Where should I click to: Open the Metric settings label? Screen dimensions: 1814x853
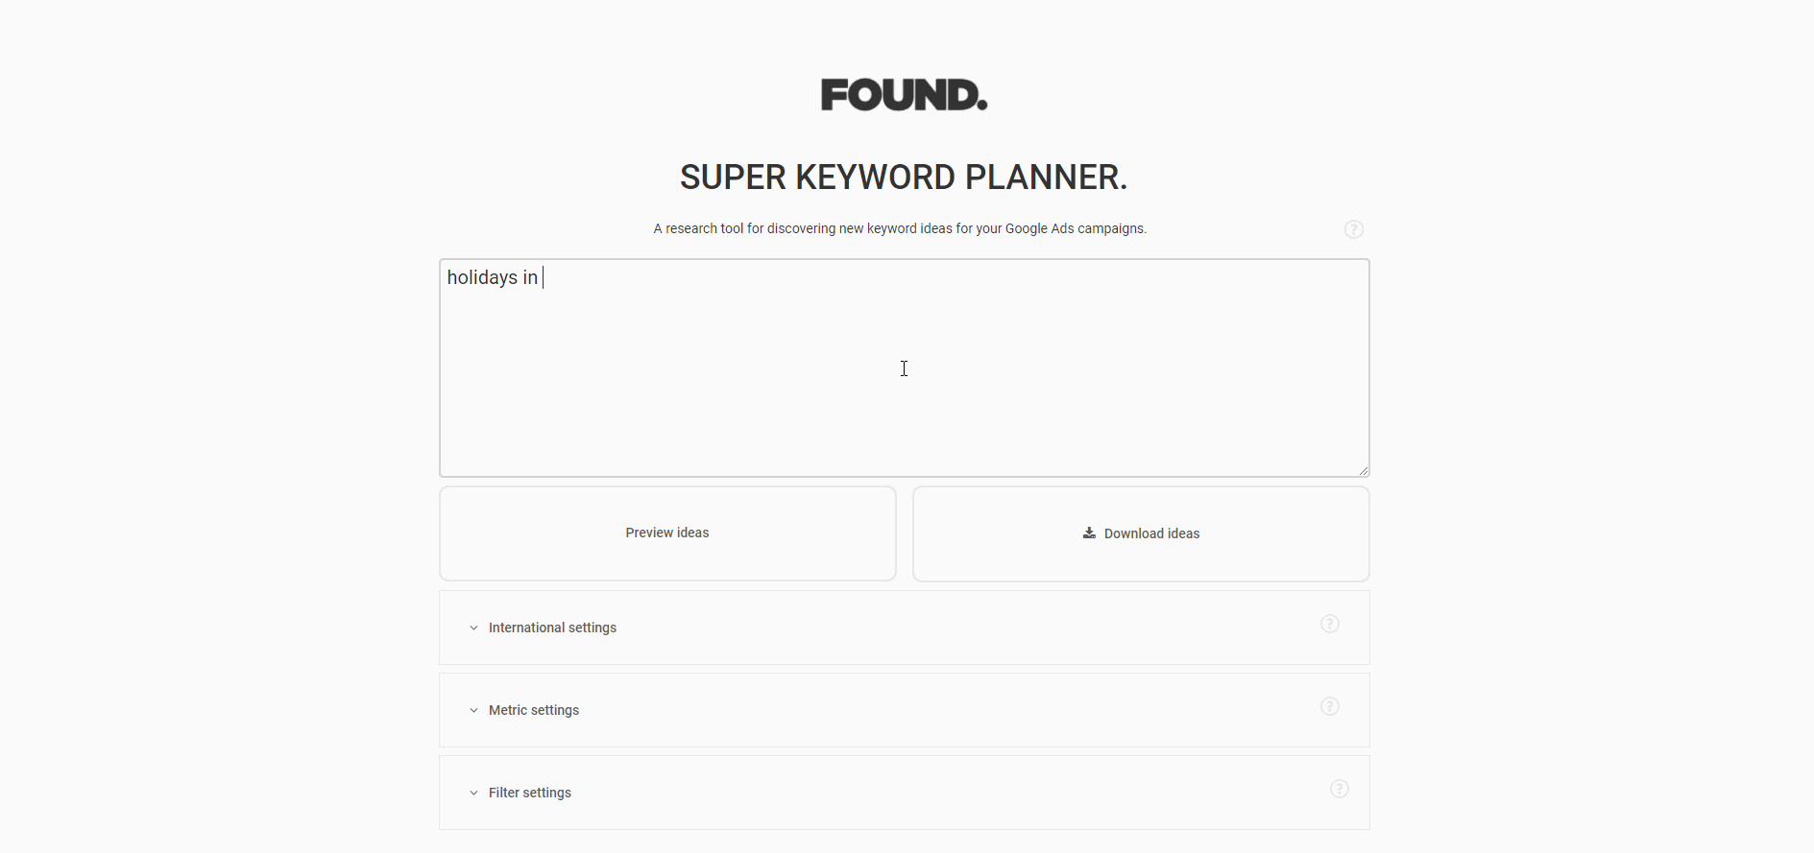coord(534,710)
